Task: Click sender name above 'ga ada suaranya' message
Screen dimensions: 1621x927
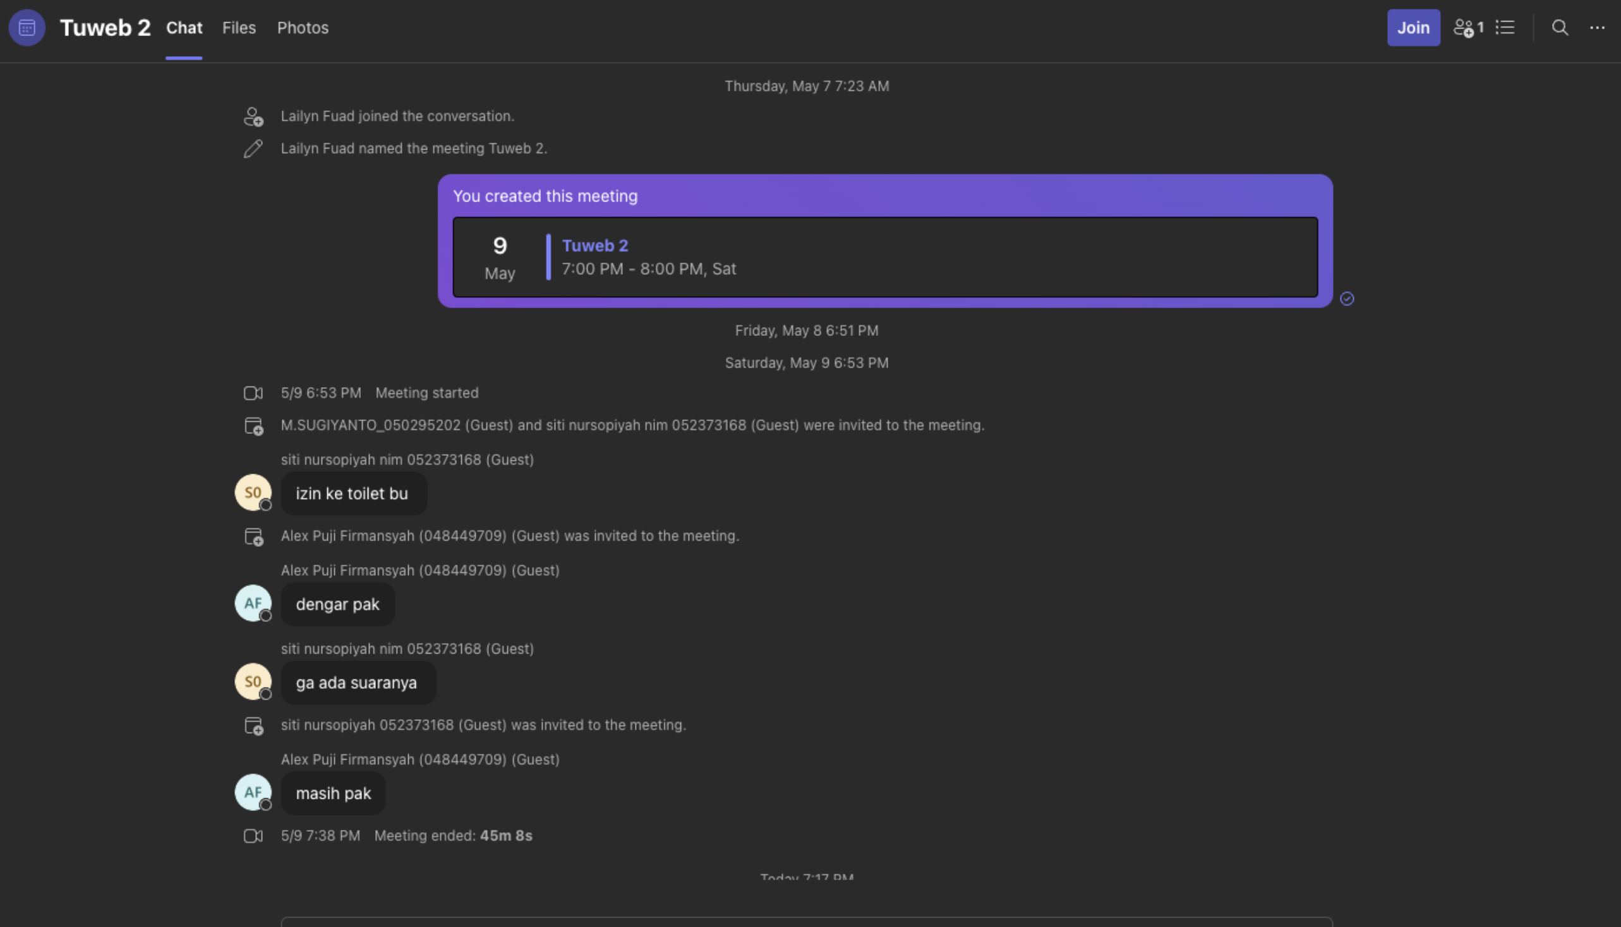Action: (407, 649)
